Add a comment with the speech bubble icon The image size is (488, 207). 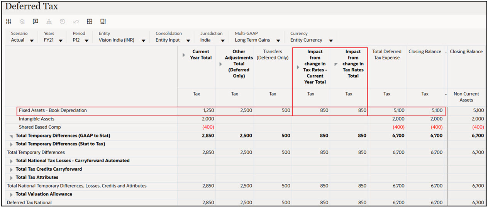pyautogui.click(x=36, y=22)
